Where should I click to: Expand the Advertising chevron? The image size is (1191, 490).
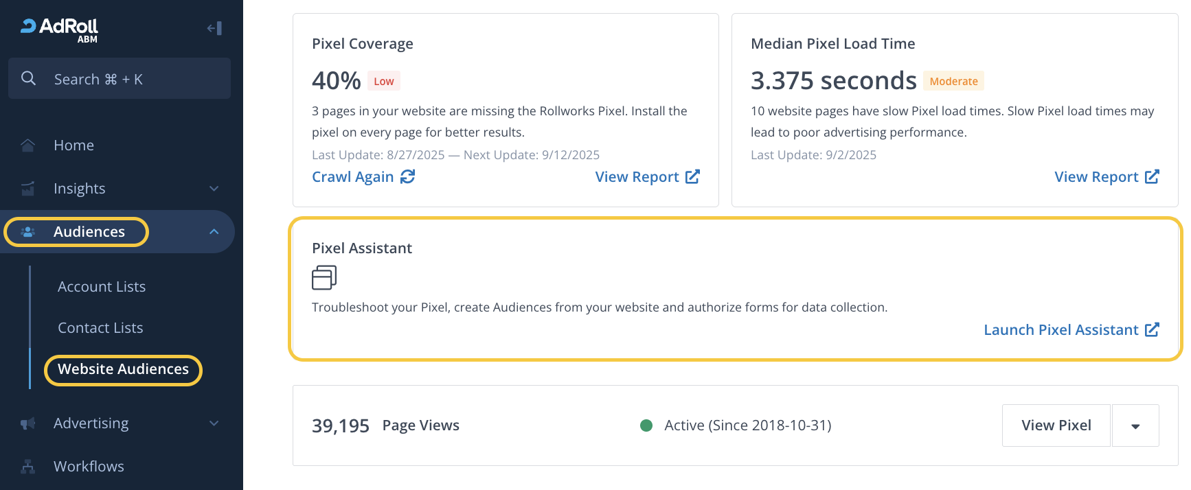click(x=214, y=423)
